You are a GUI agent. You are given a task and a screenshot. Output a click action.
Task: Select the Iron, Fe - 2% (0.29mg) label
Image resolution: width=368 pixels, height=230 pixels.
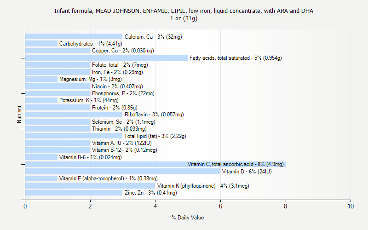tap(117, 72)
